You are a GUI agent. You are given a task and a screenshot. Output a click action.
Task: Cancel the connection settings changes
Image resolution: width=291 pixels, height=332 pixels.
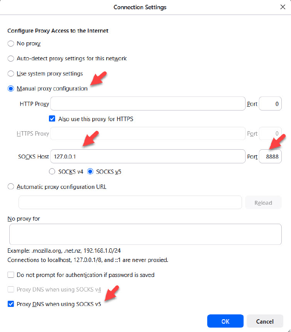point(265,321)
